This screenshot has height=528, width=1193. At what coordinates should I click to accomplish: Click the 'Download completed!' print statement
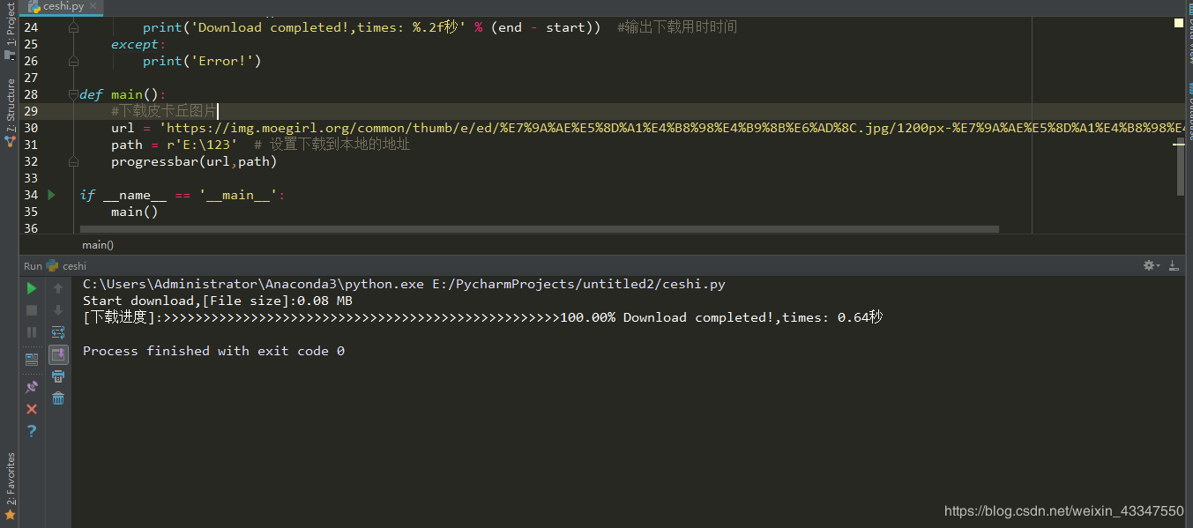point(372,27)
